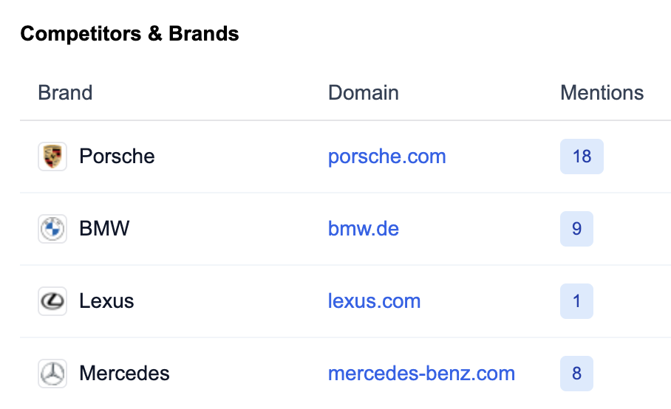Click the Competitors & Brands heading
Image resolution: width=671 pixels, height=409 pixels.
129,34
